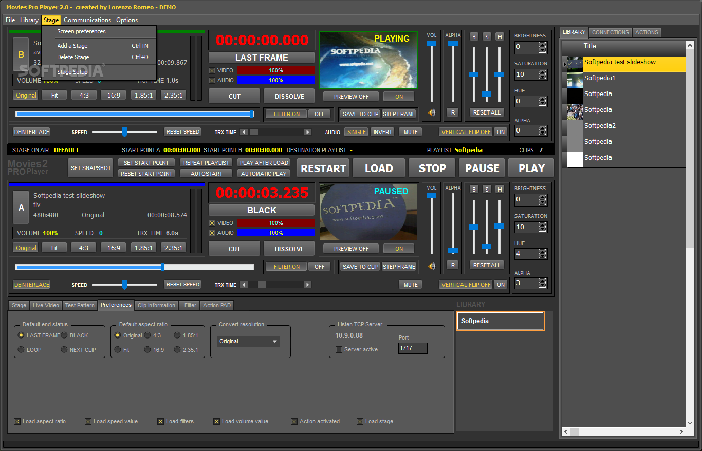Image resolution: width=702 pixels, height=451 pixels.
Task: Click deck A's TRX TIME right arrow
Action: pos(307,285)
